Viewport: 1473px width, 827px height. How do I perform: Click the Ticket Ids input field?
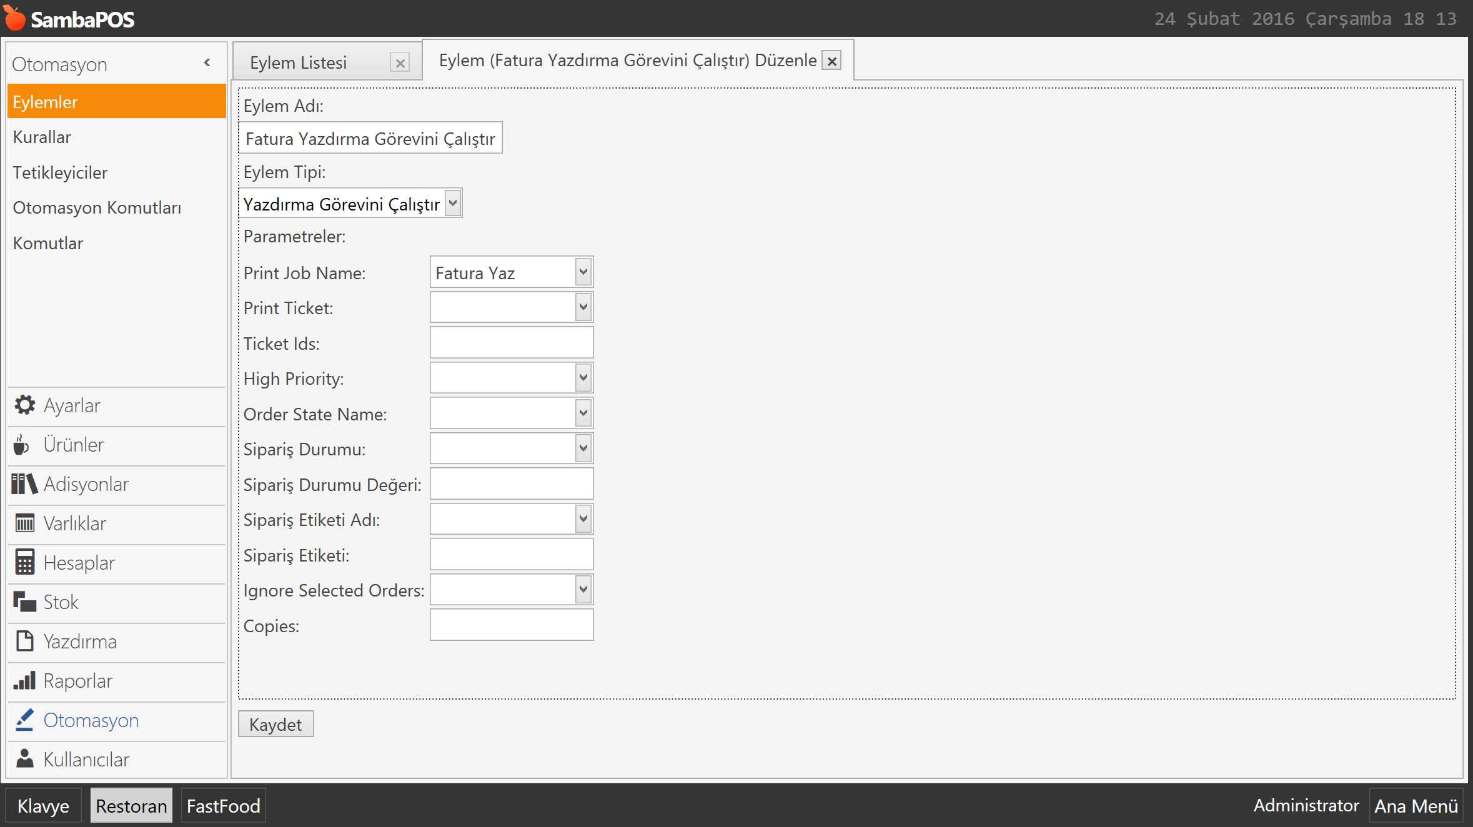[x=512, y=343]
